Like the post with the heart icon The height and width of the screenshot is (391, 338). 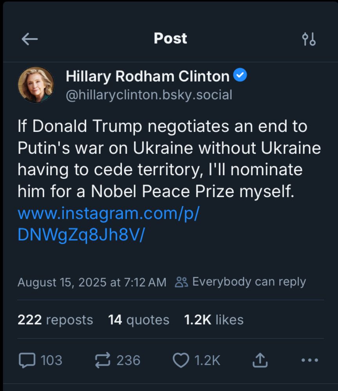pos(181,360)
